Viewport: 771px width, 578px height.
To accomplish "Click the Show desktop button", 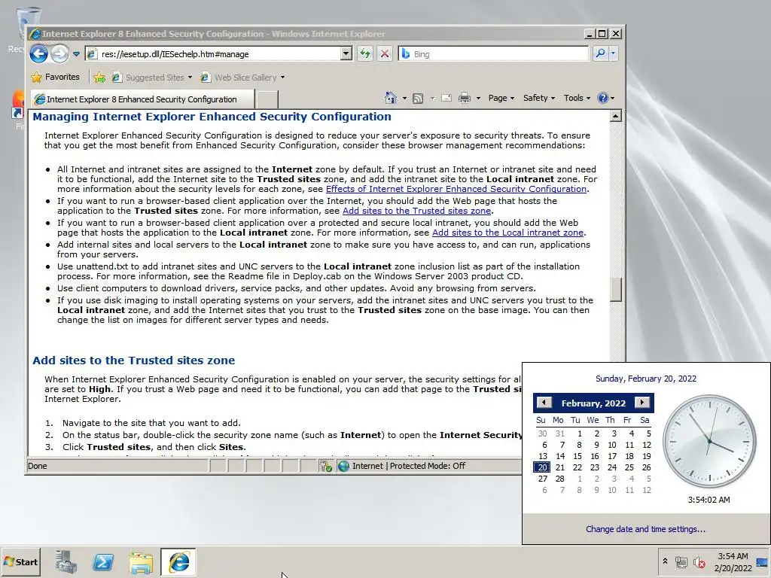I will (x=763, y=561).
